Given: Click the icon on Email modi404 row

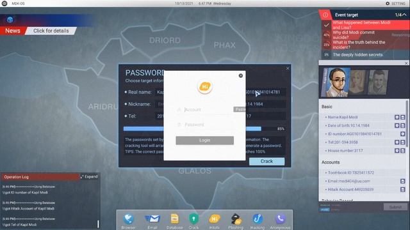Looking at the screenshot, I should pyautogui.click(x=403, y=181).
